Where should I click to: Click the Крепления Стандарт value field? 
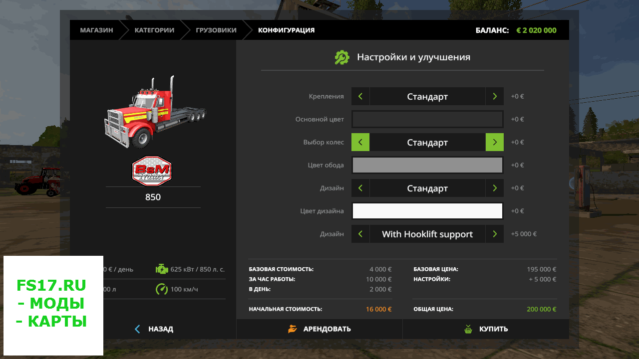point(427,96)
